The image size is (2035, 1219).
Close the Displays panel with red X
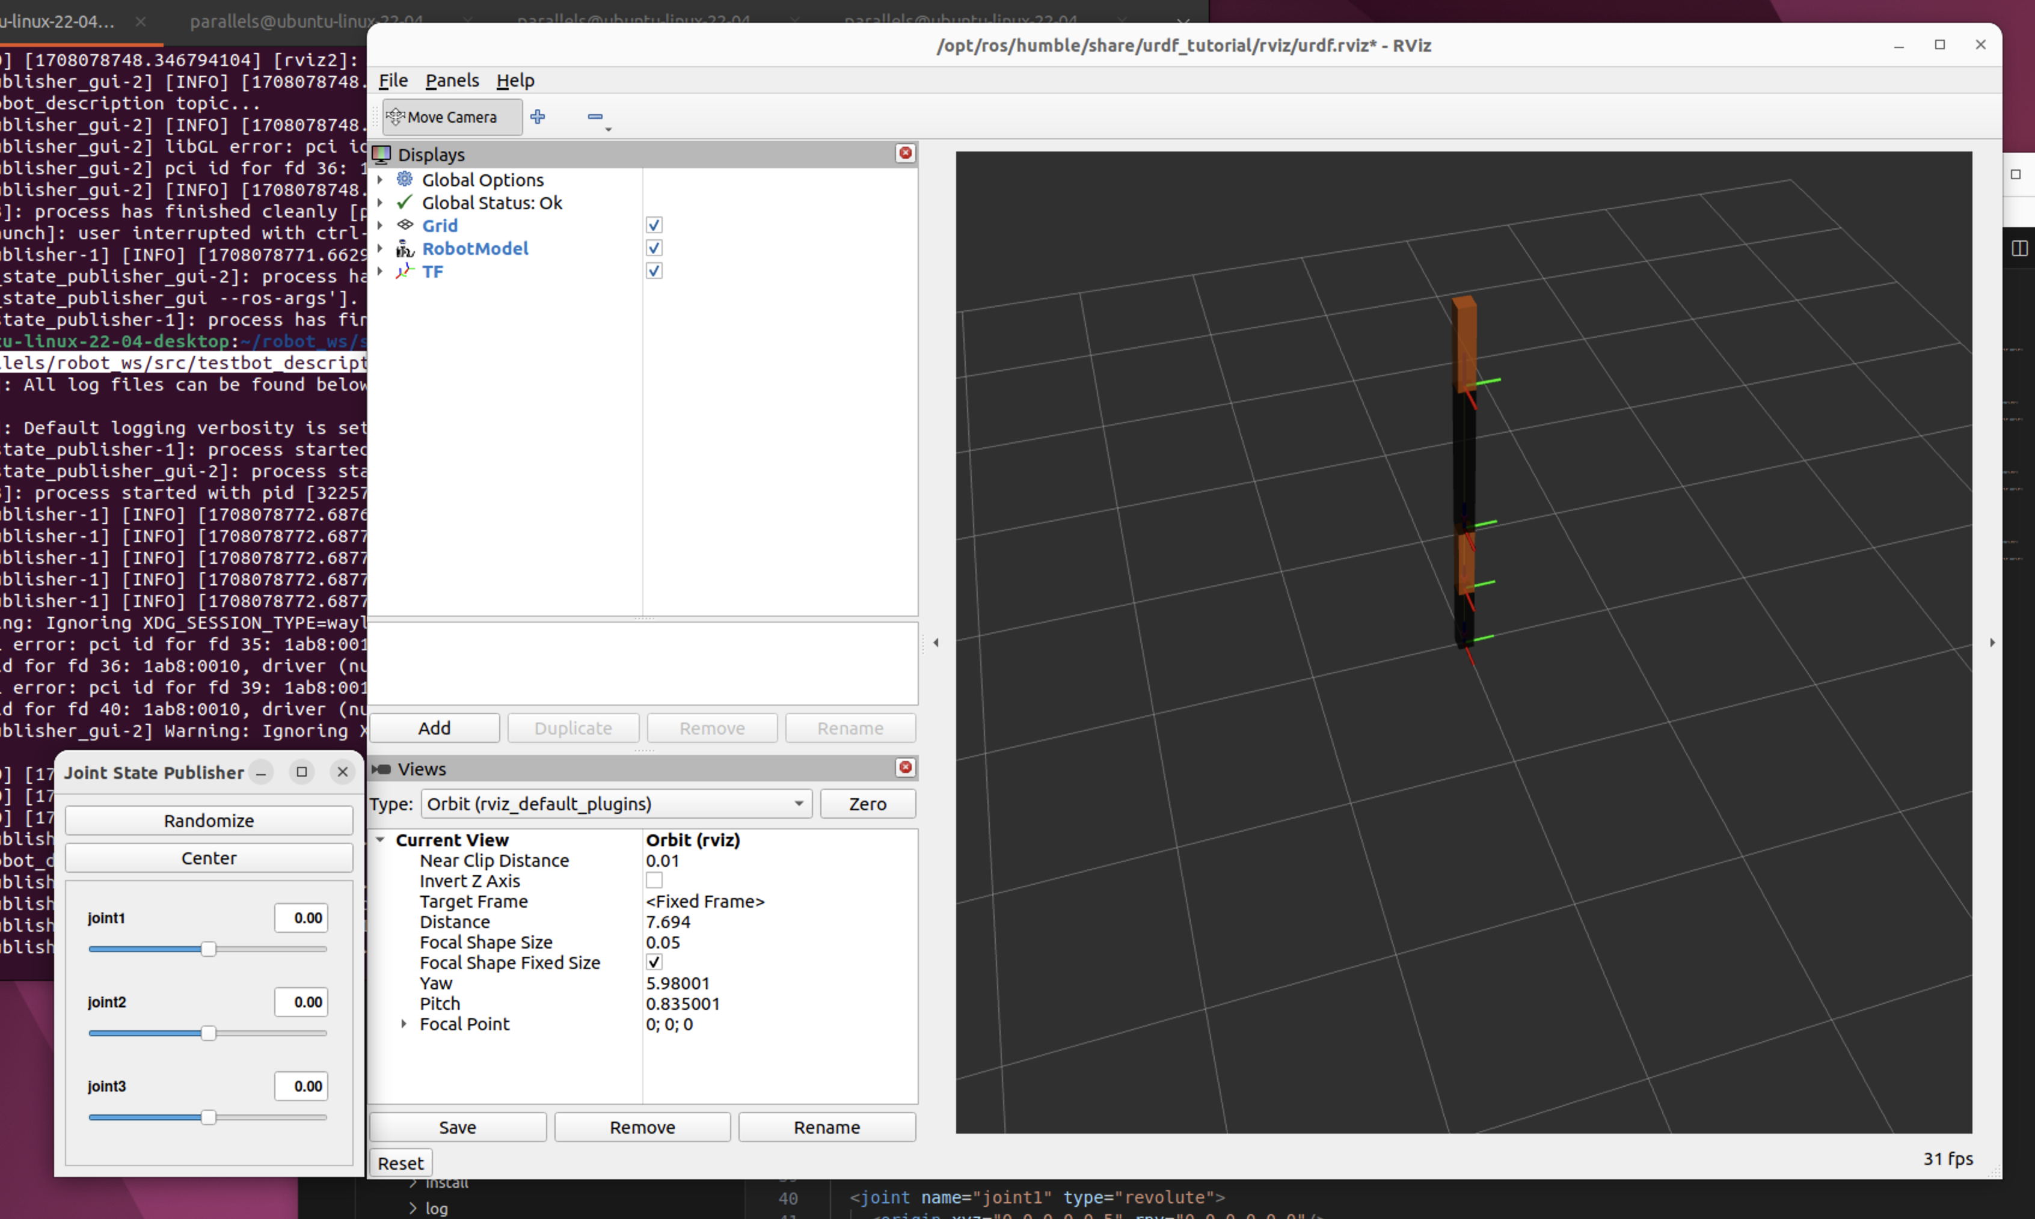pyautogui.click(x=906, y=154)
